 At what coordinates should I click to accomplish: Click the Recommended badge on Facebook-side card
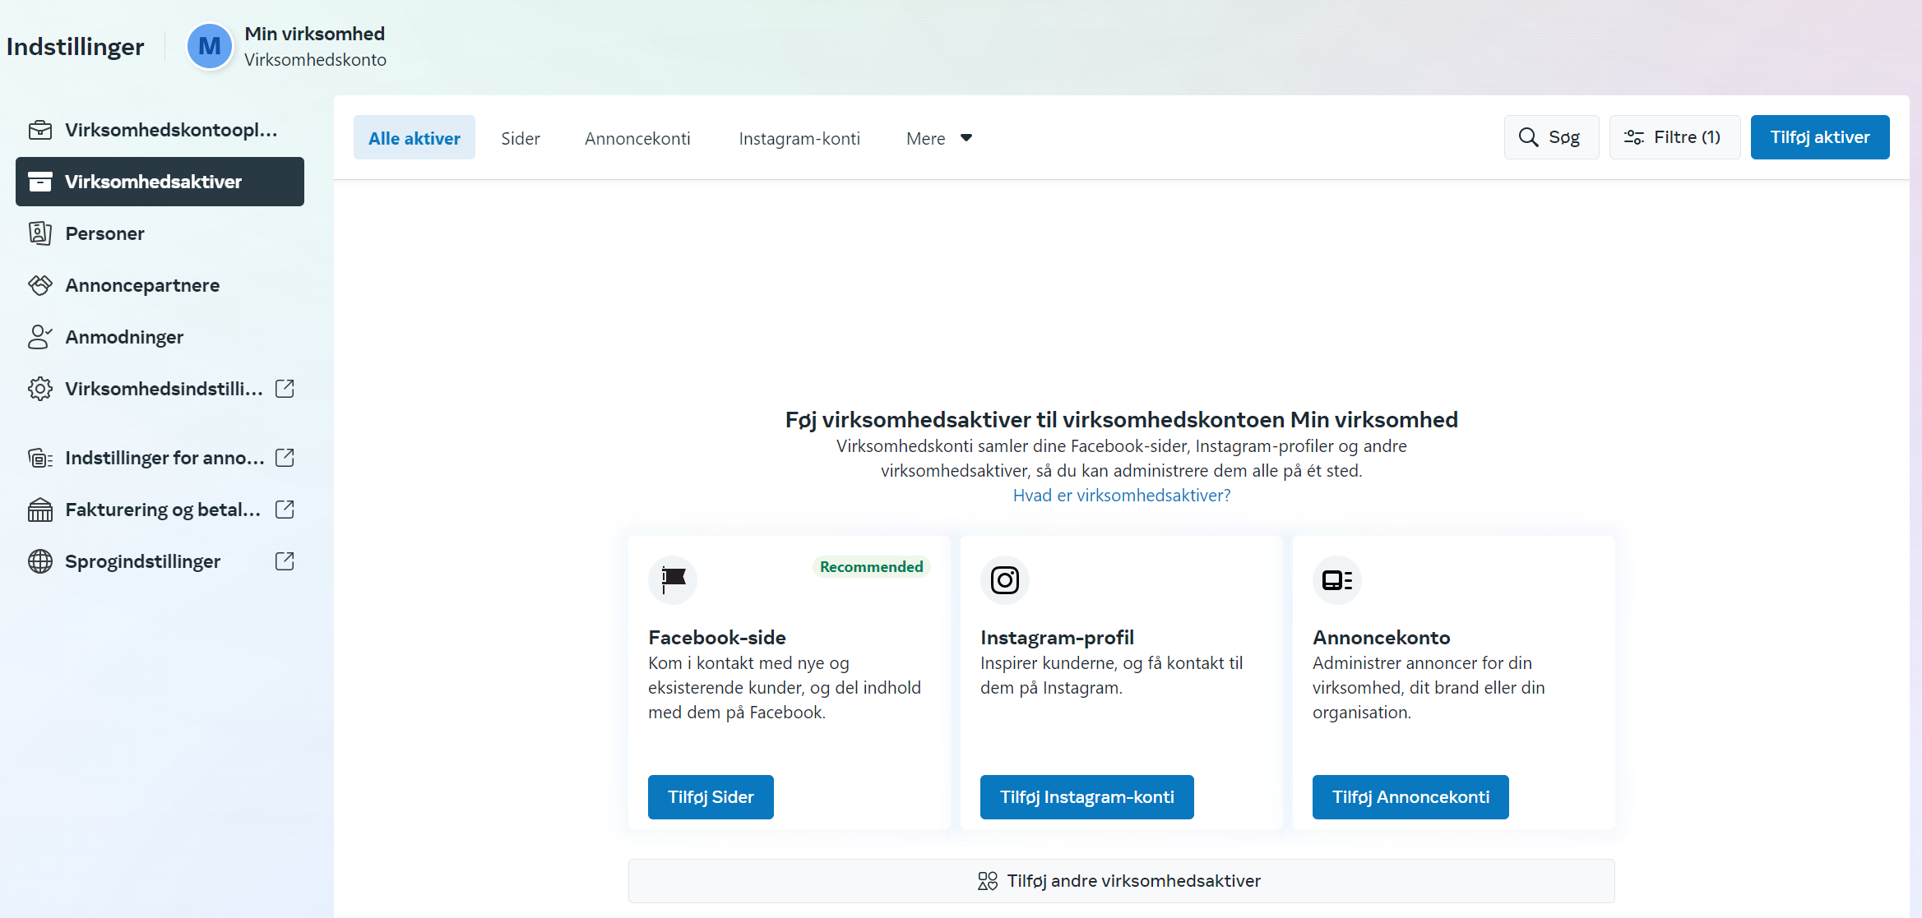tap(871, 567)
